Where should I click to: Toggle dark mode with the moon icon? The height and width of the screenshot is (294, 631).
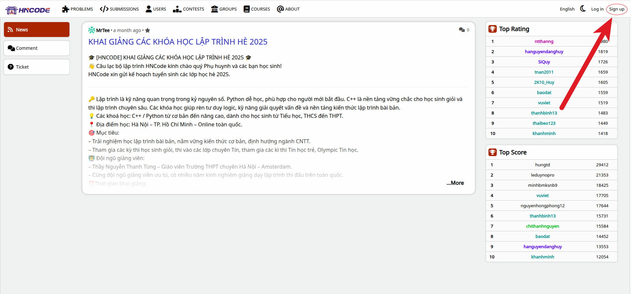click(583, 9)
